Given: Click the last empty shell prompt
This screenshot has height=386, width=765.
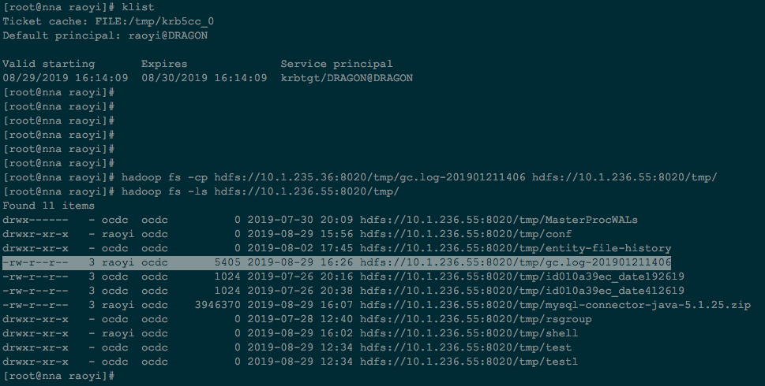Looking at the screenshot, I should click(x=58, y=376).
